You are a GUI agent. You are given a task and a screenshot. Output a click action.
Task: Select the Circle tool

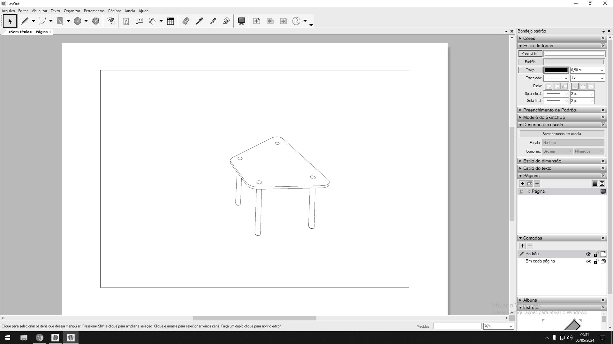pyautogui.click(x=77, y=21)
